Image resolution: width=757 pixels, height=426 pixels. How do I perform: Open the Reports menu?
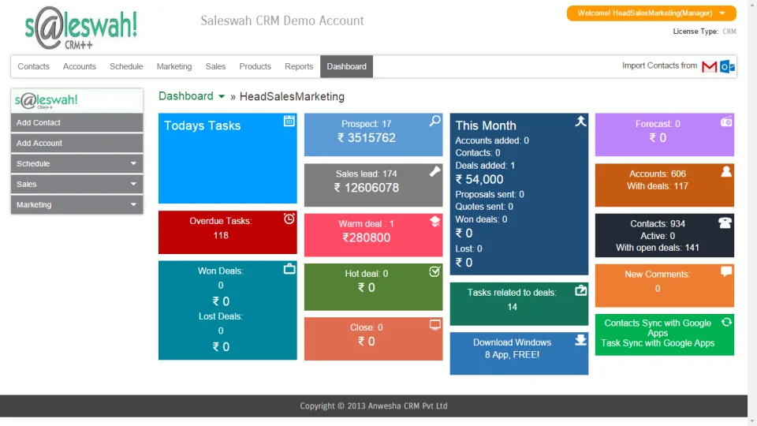click(299, 66)
